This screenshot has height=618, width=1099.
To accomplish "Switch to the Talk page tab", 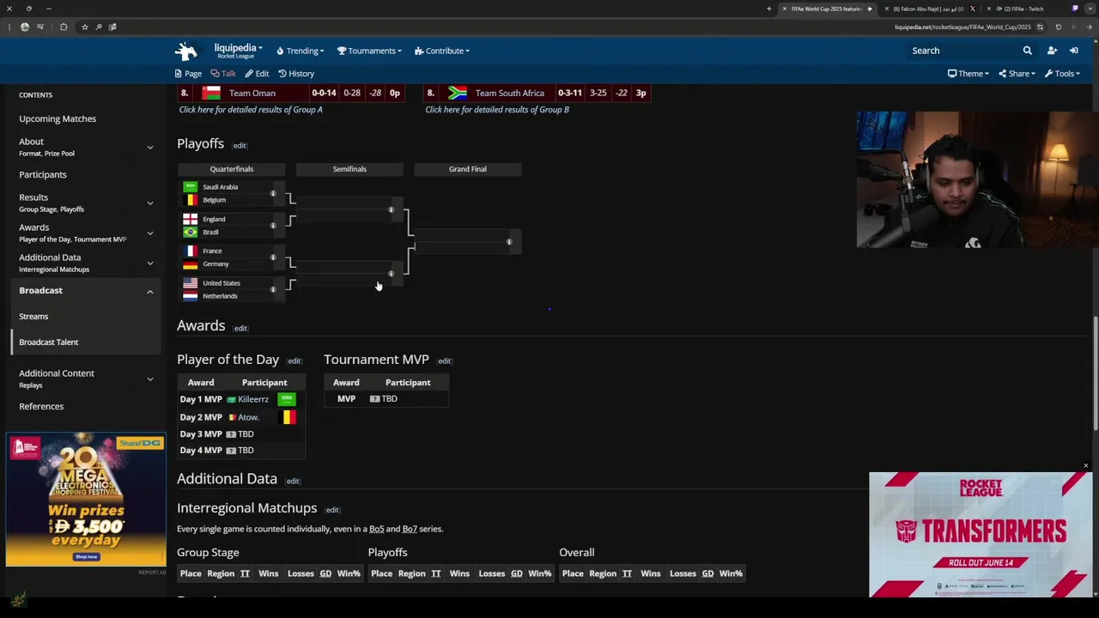I will (223, 74).
